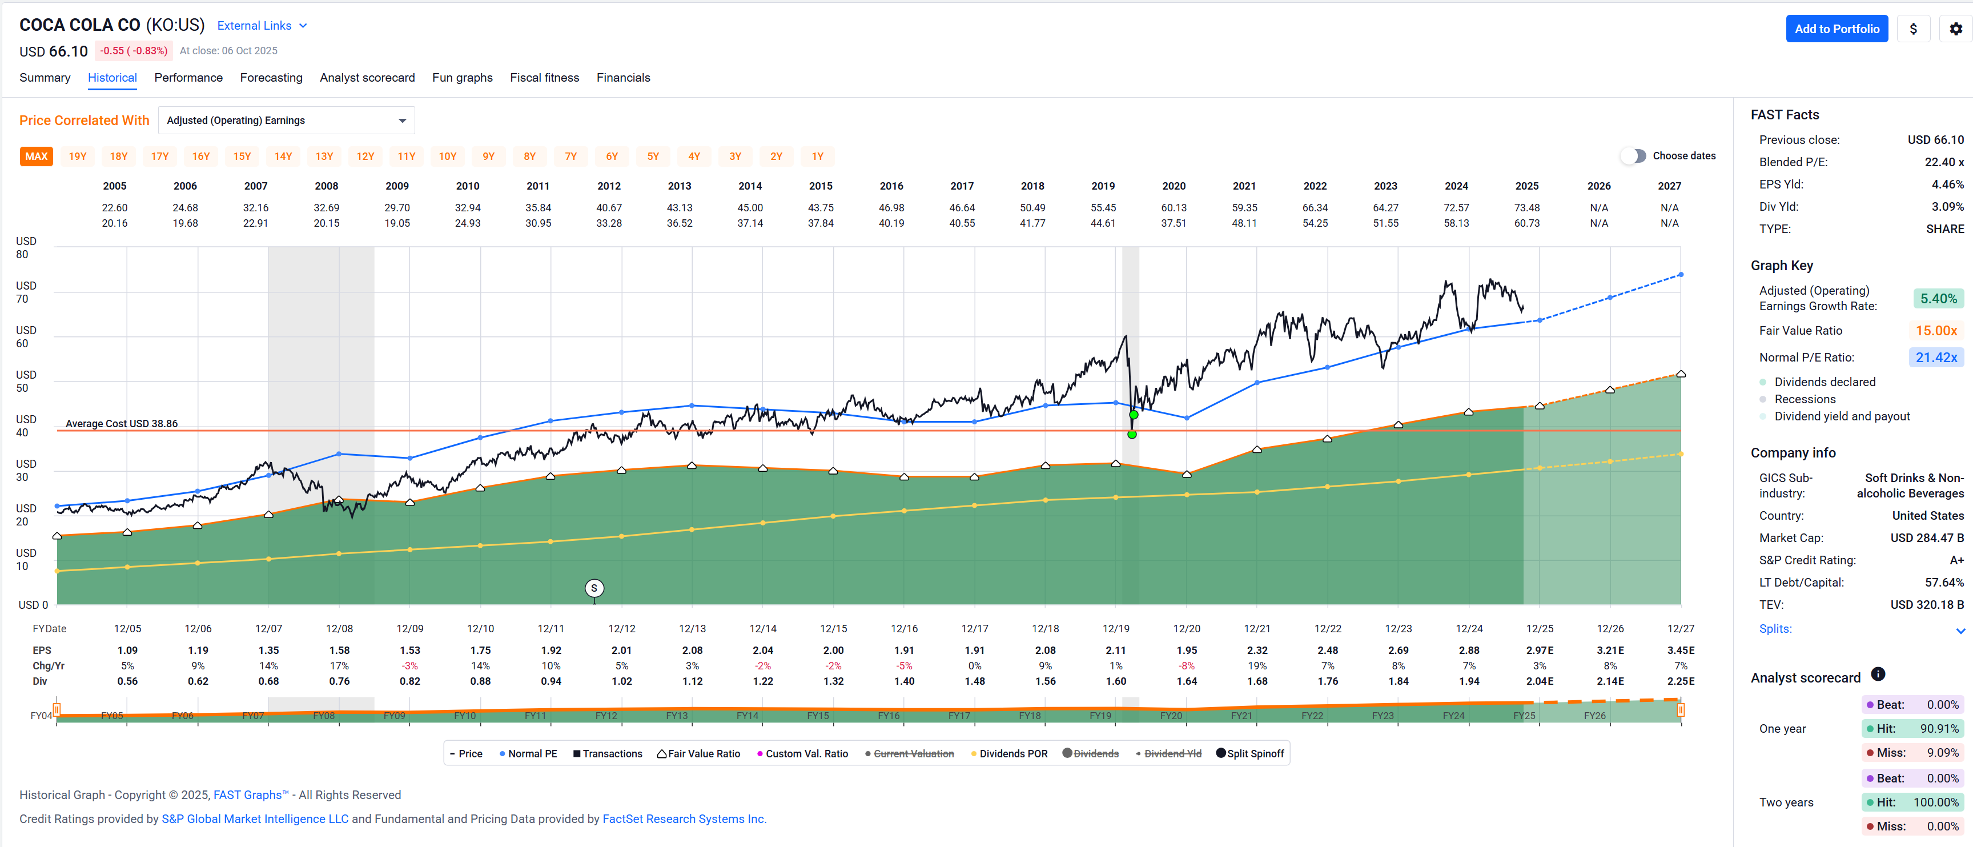Click the Analyst scorecard info icon
1973x847 pixels.
(x=1877, y=674)
